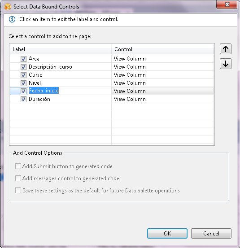Toggle the Curso row checkbox

click(23, 75)
